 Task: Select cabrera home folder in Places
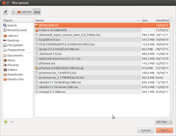click(x=18, y=36)
